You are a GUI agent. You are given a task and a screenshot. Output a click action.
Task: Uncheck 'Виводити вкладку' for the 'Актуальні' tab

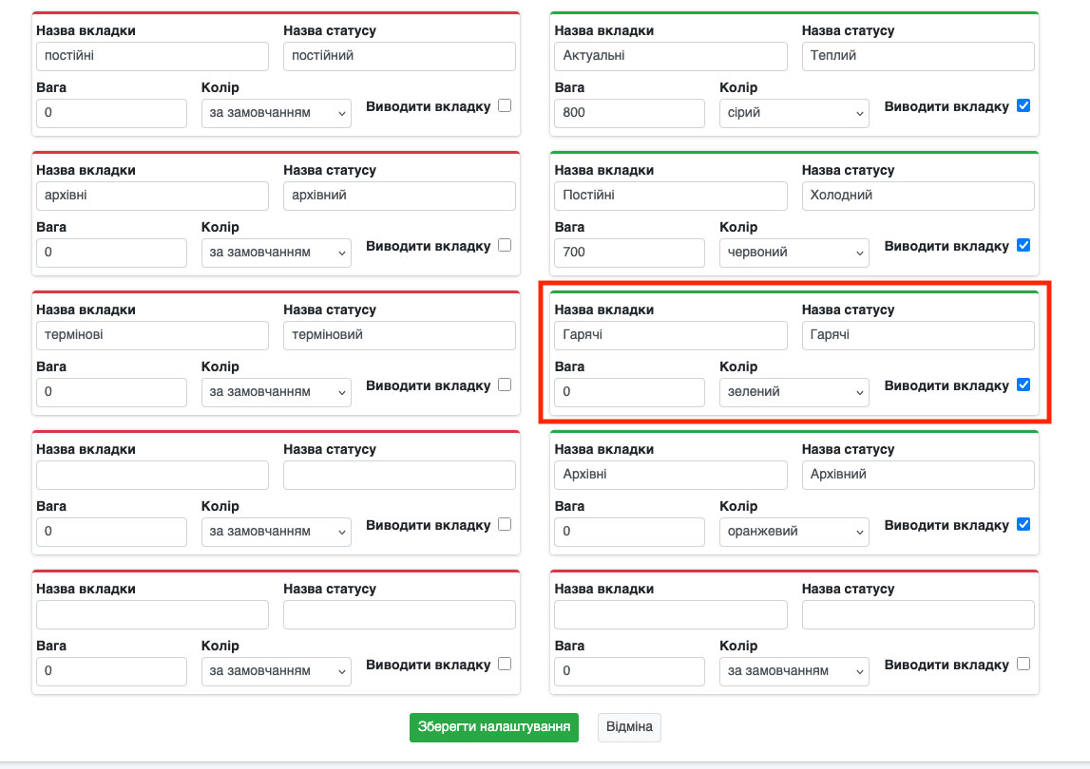coord(1023,105)
